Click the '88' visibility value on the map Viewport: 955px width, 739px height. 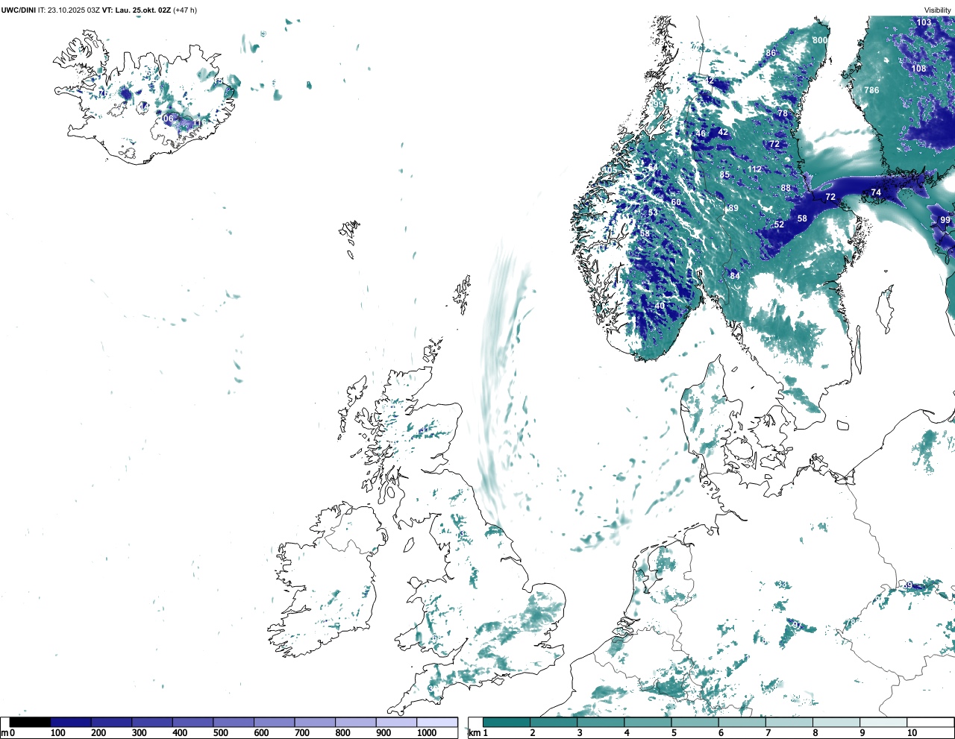786,189
